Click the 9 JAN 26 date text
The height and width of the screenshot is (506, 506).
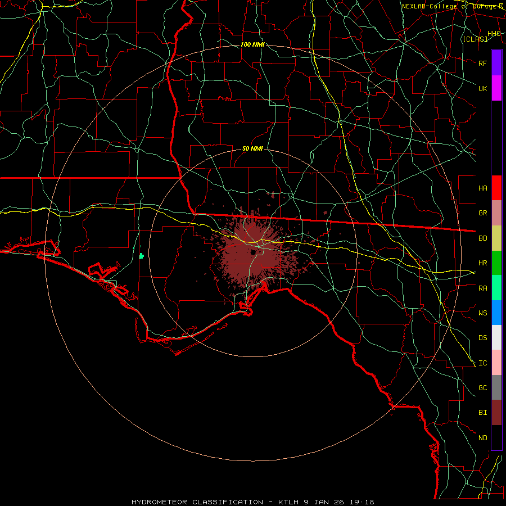[324, 502]
